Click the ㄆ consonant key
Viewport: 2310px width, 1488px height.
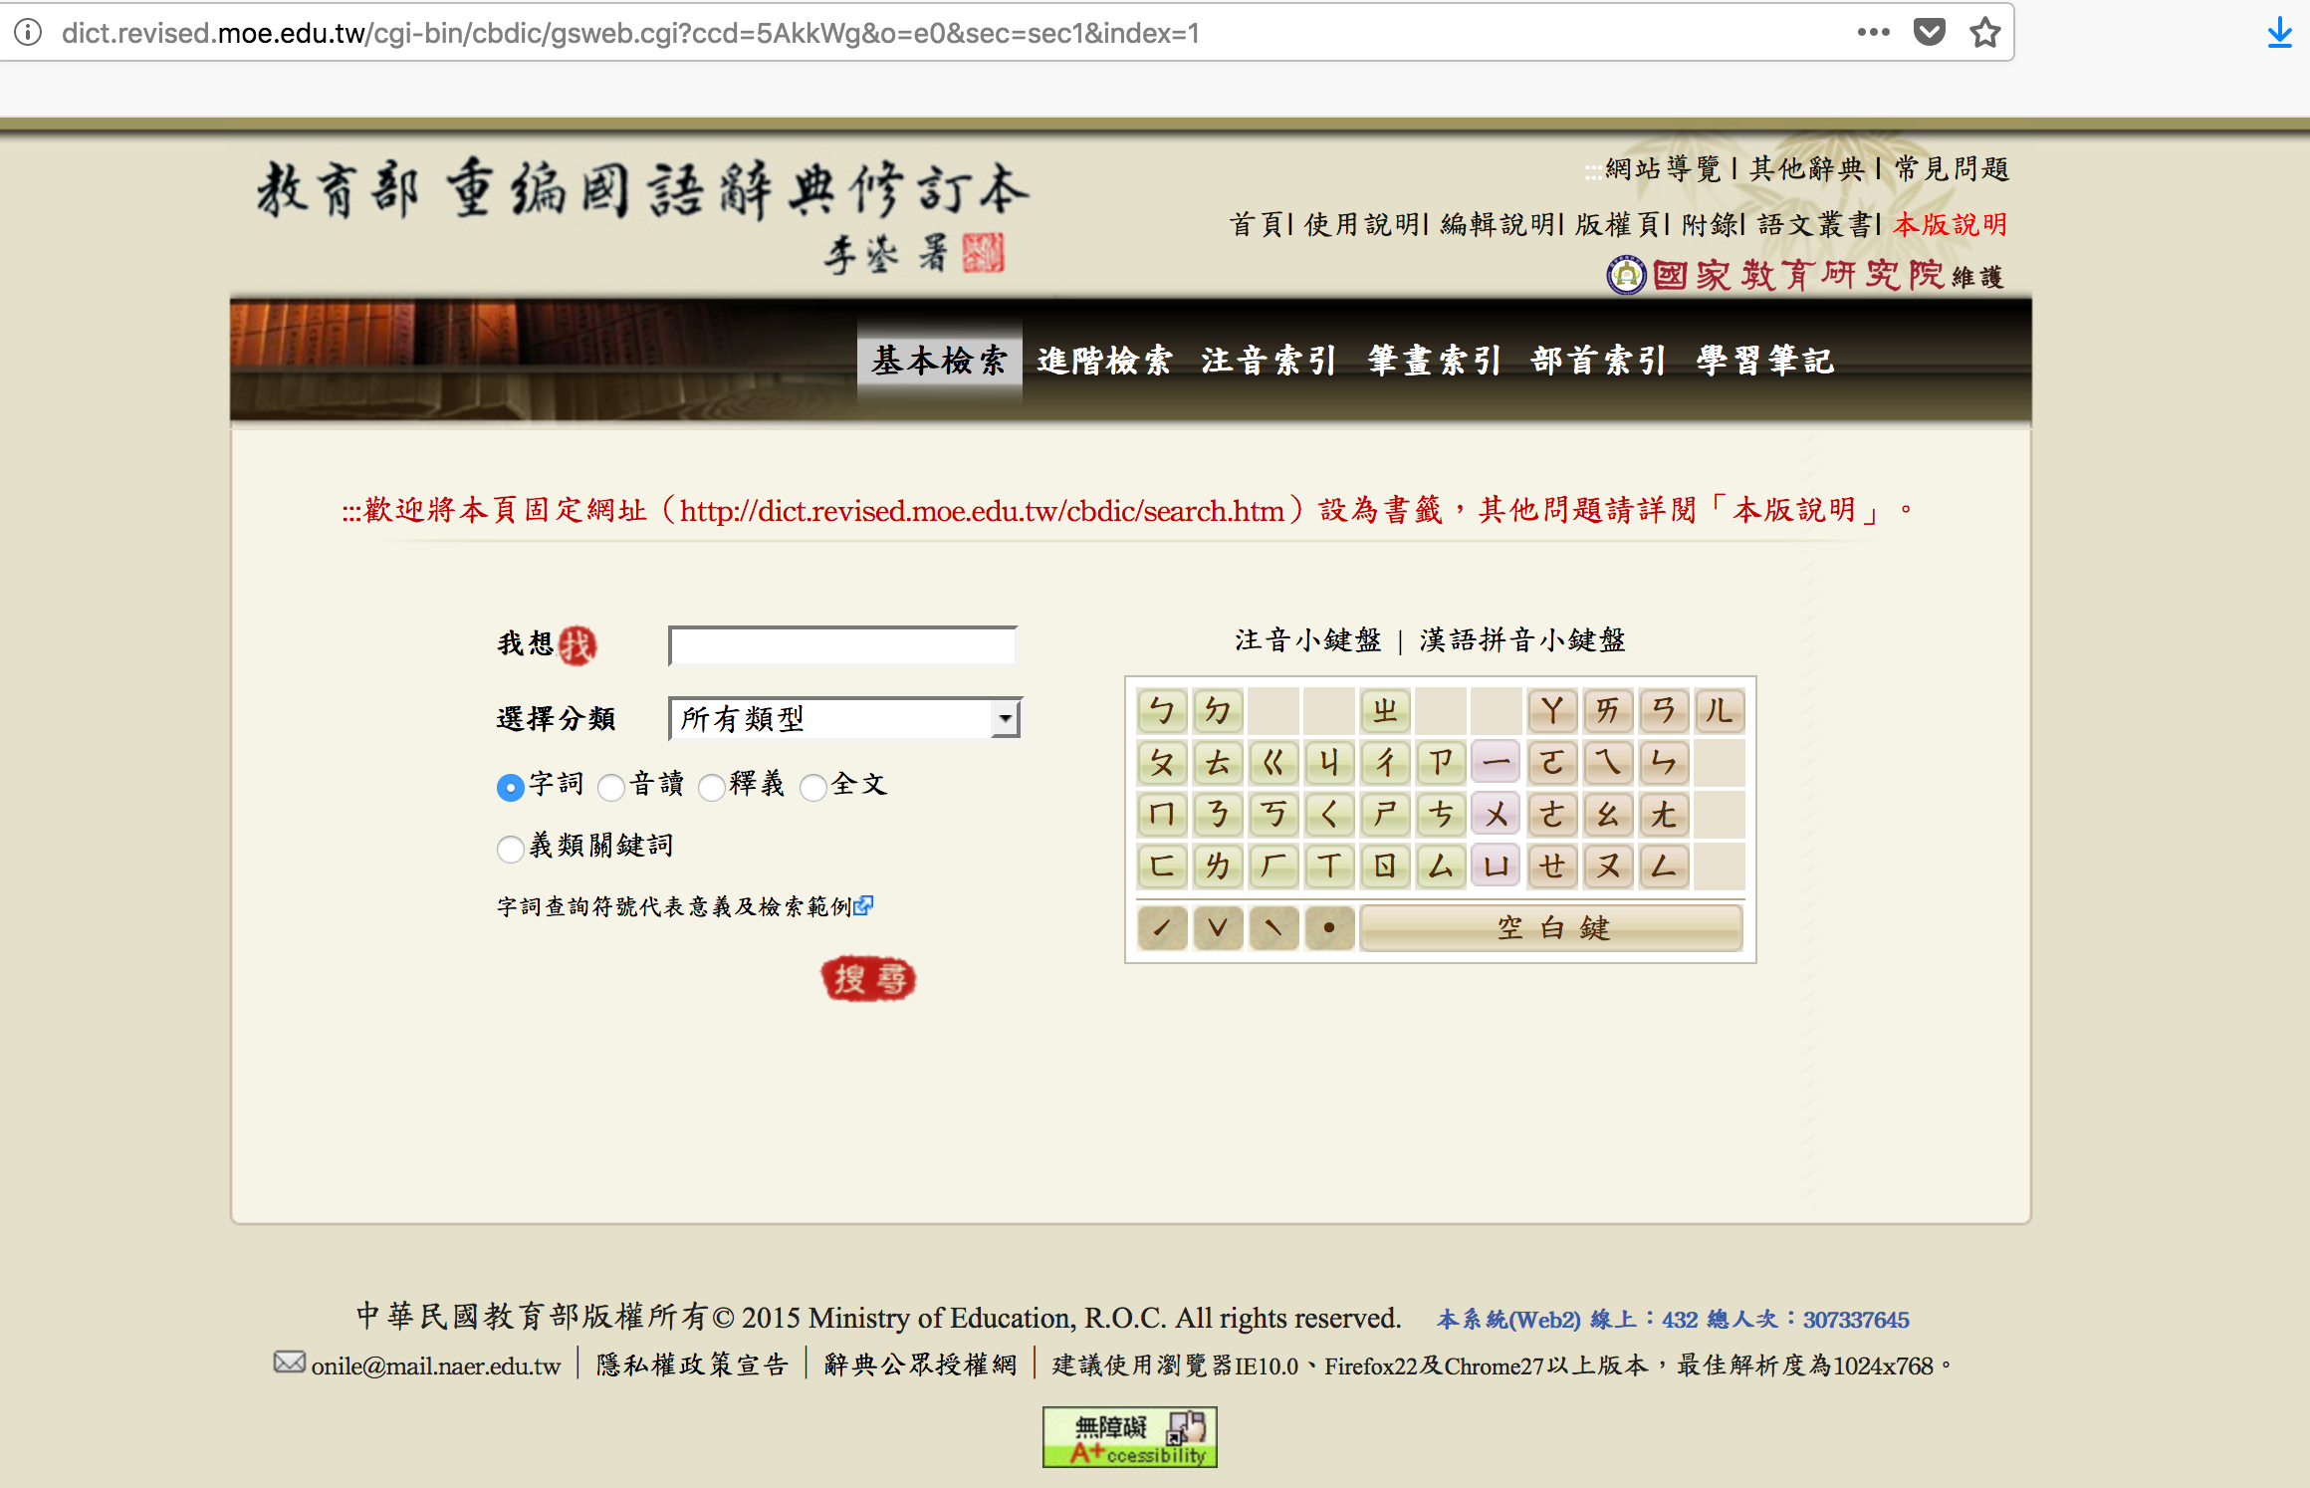point(1162,763)
